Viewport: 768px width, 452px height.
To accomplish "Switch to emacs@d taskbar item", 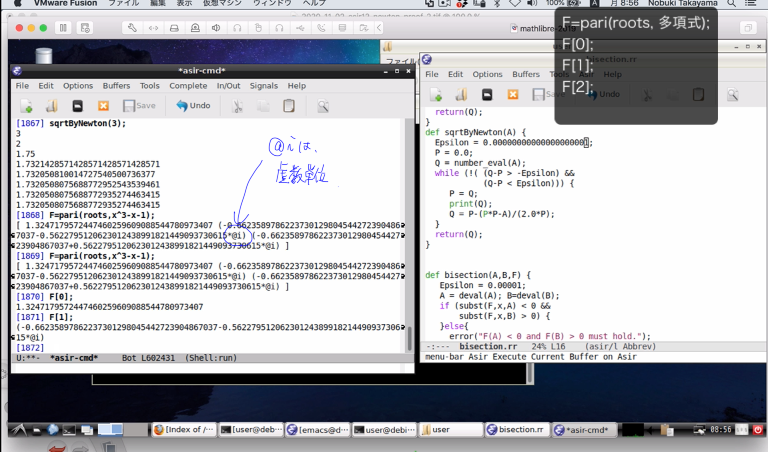I will (318, 430).
